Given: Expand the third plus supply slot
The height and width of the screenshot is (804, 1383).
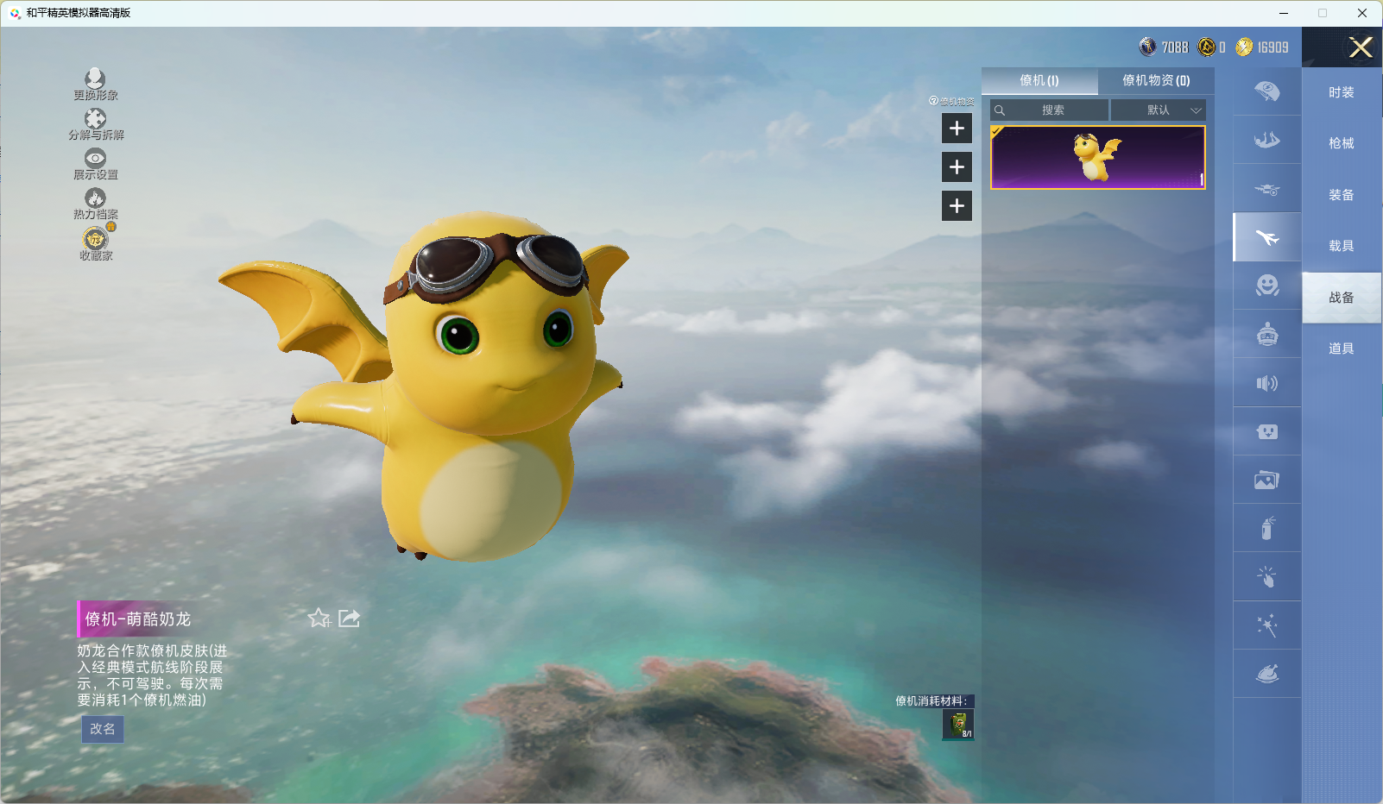Looking at the screenshot, I should [957, 206].
